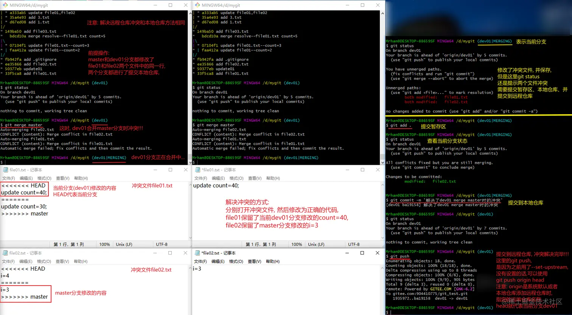Minimize the file01.txt Notepad window

coord(155,170)
